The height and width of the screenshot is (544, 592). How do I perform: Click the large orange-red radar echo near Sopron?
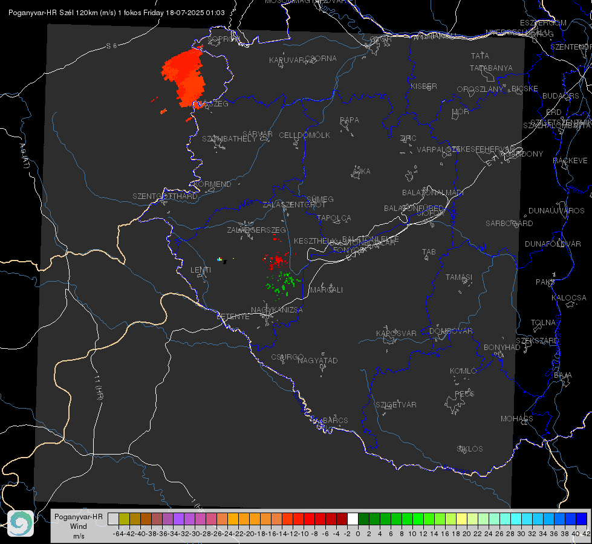click(x=185, y=77)
